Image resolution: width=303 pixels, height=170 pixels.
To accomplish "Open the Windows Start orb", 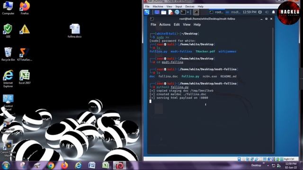I will (6, 166).
